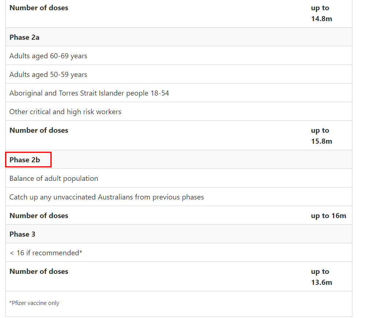382x318 pixels.
Task: Click 'Number of doses' label above Phase 2b
Action: coord(39,130)
